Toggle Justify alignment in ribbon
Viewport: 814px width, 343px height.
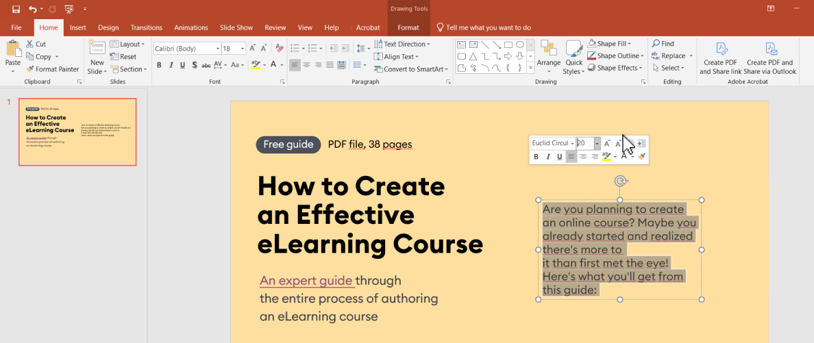tap(330, 65)
